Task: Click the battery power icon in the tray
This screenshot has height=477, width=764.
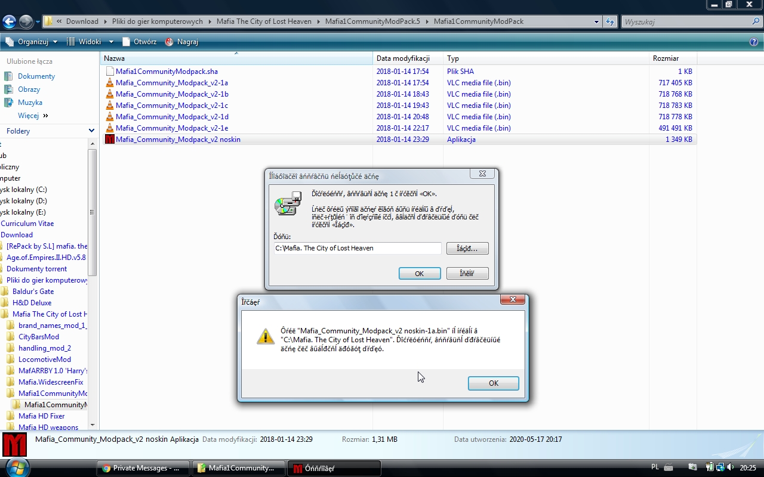Action: coord(710,467)
